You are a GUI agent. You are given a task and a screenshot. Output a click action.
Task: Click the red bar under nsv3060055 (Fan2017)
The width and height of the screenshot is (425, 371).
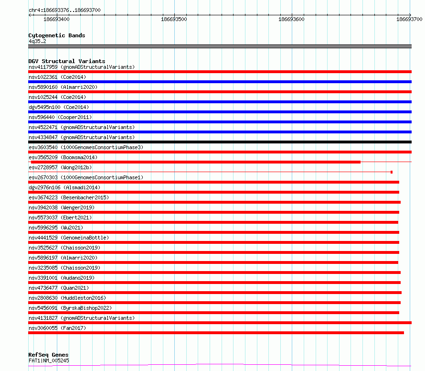click(x=216, y=333)
